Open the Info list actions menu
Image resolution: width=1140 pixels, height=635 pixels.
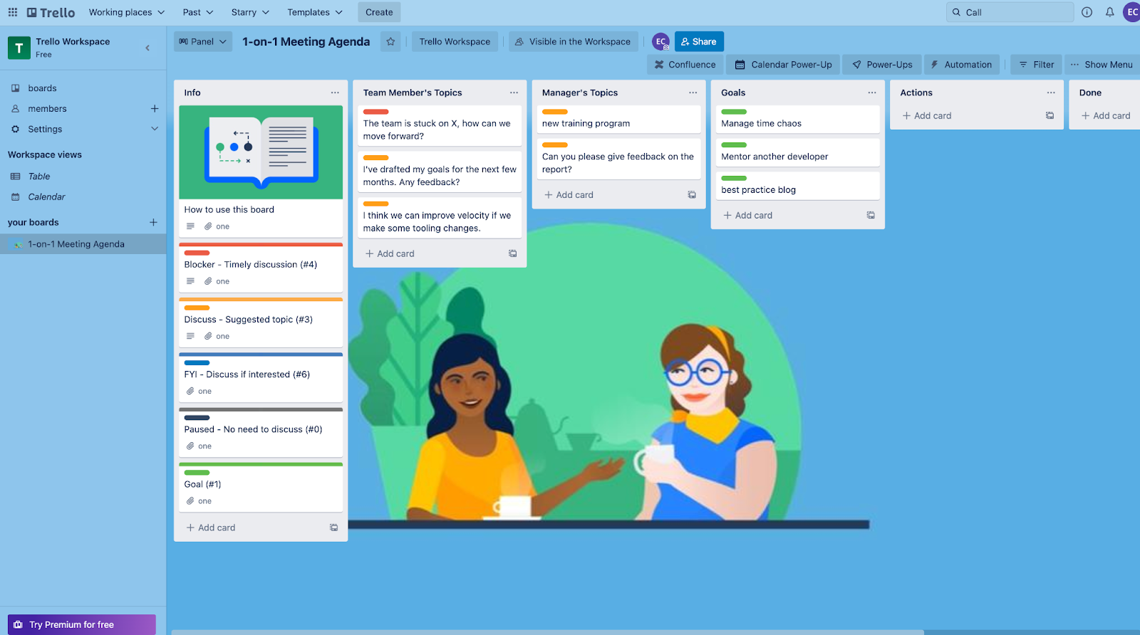click(335, 93)
